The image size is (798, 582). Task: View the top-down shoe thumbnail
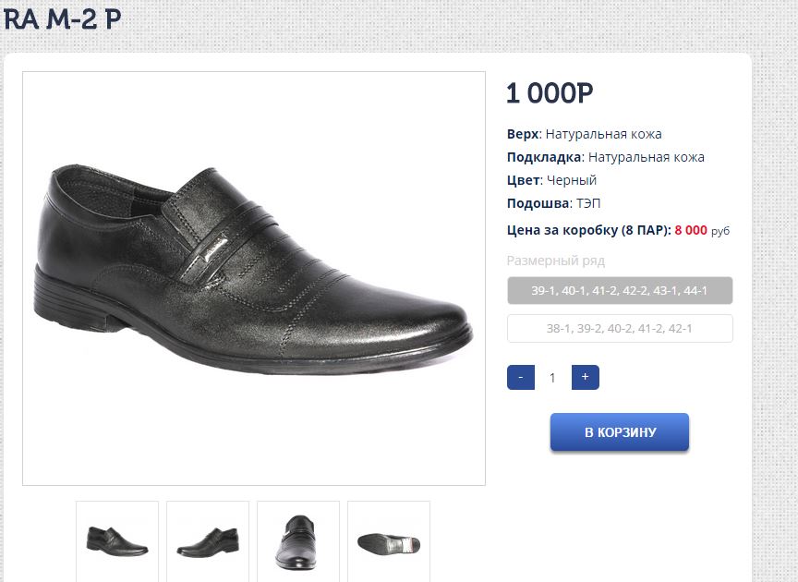pos(298,540)
